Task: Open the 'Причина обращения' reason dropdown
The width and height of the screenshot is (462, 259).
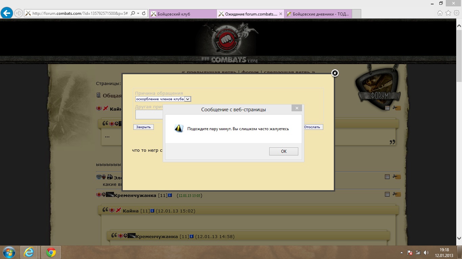Action: (x=163, y=99)
